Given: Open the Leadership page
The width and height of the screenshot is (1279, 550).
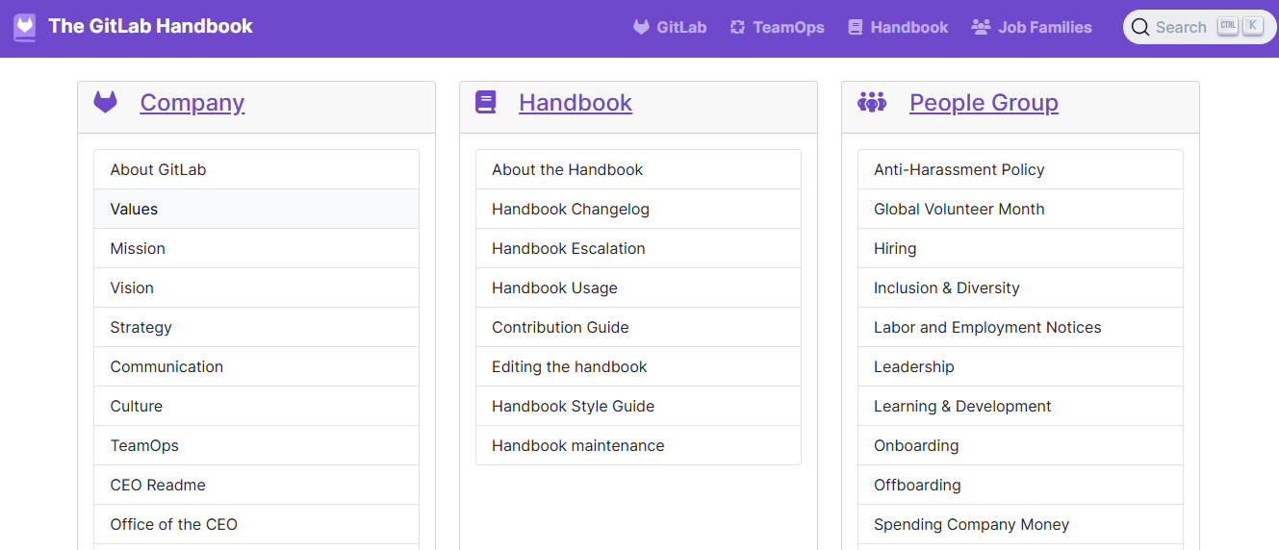Looking at the screenshot, I should [1020, 366].
